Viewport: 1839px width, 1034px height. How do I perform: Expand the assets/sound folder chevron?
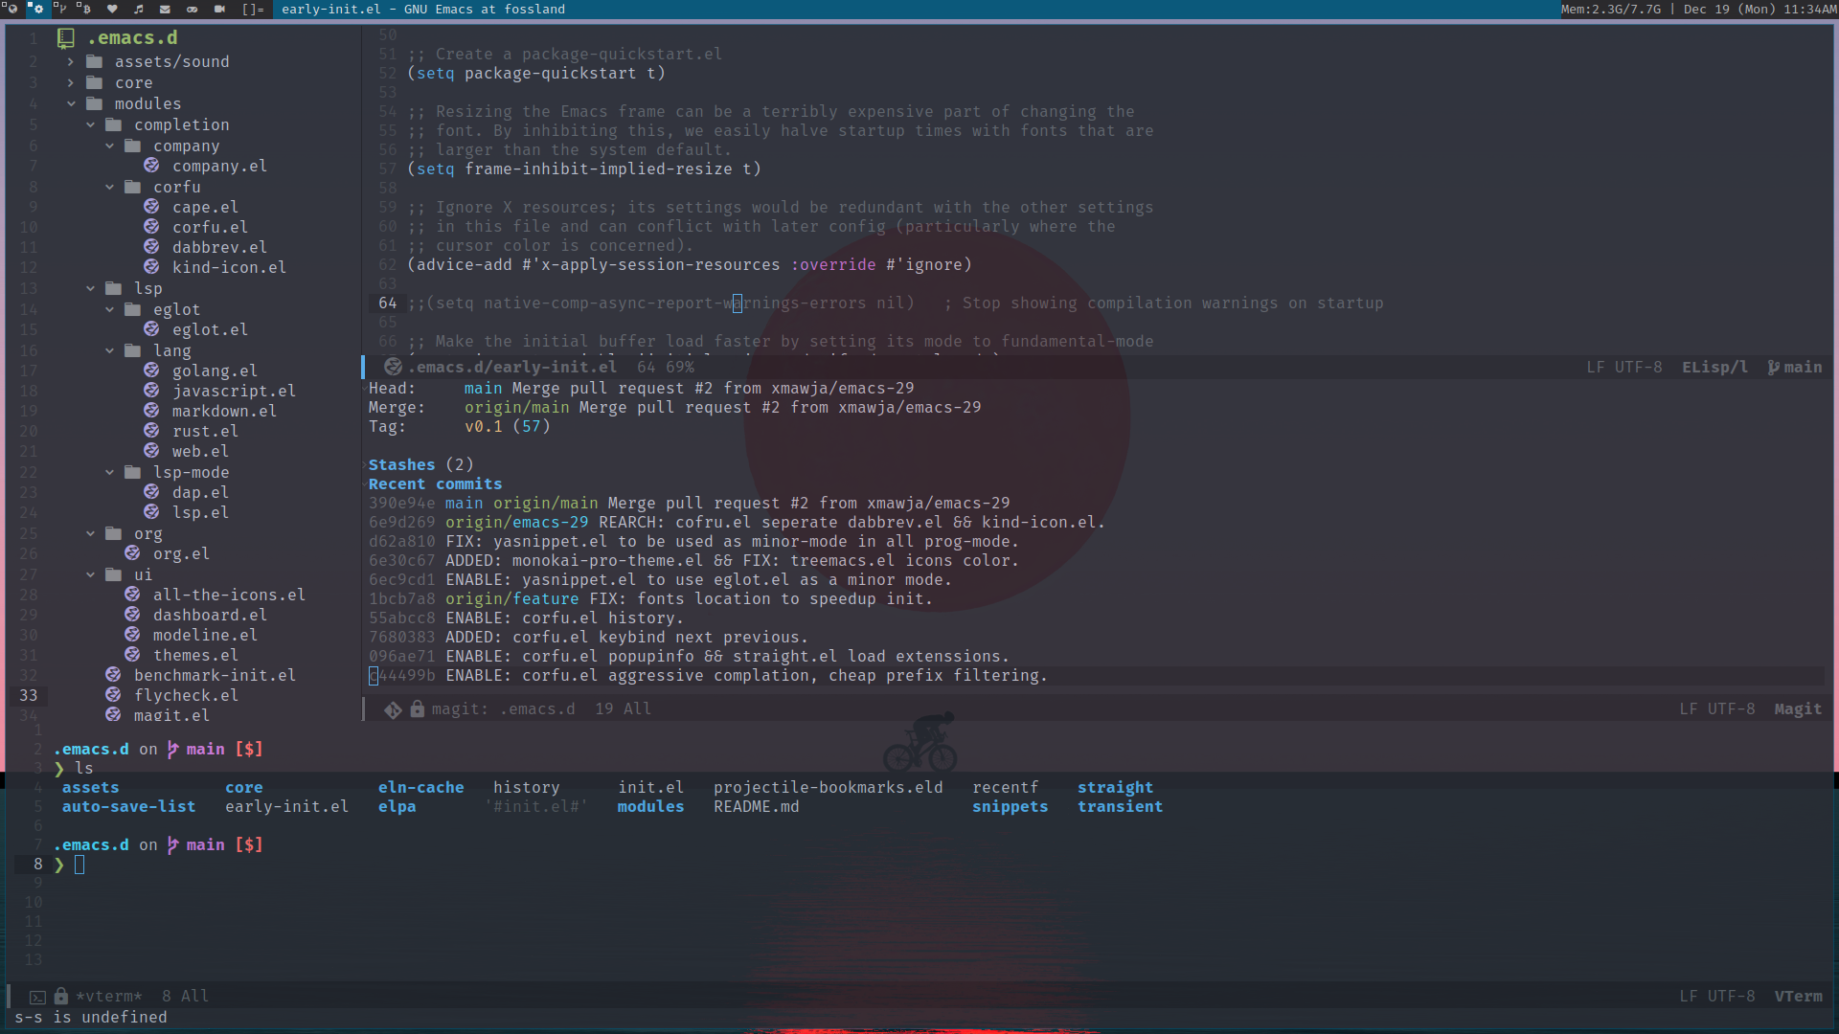click(71, 61)
